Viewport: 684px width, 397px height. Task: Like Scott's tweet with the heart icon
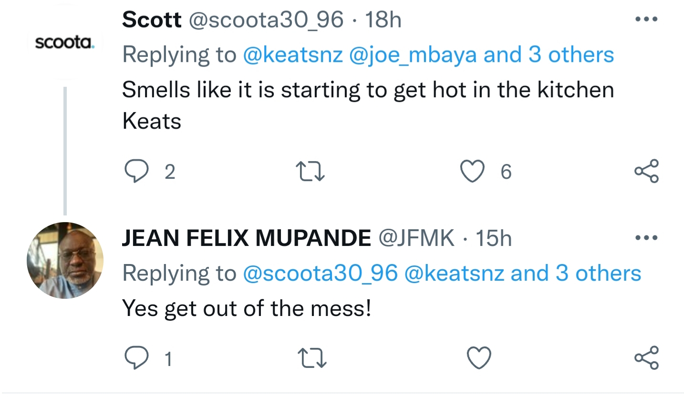[472, 171]
